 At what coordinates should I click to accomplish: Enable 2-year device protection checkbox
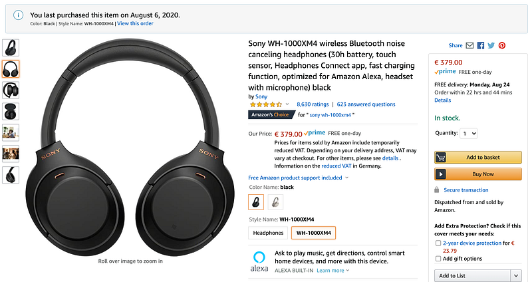[x=438, y=243]
